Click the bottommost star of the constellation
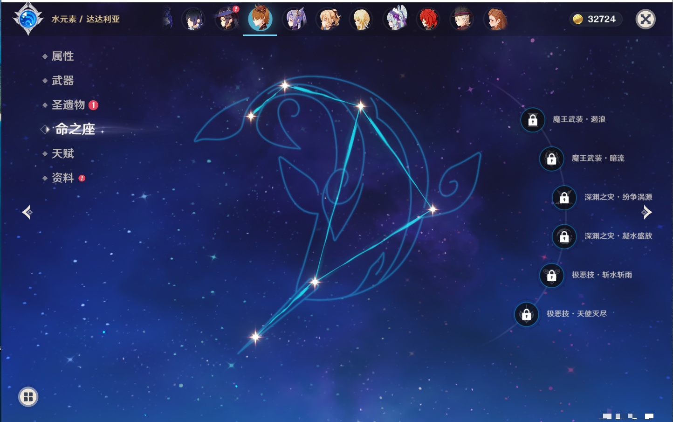Screen dimensions: 673x422 click(255, 337)
